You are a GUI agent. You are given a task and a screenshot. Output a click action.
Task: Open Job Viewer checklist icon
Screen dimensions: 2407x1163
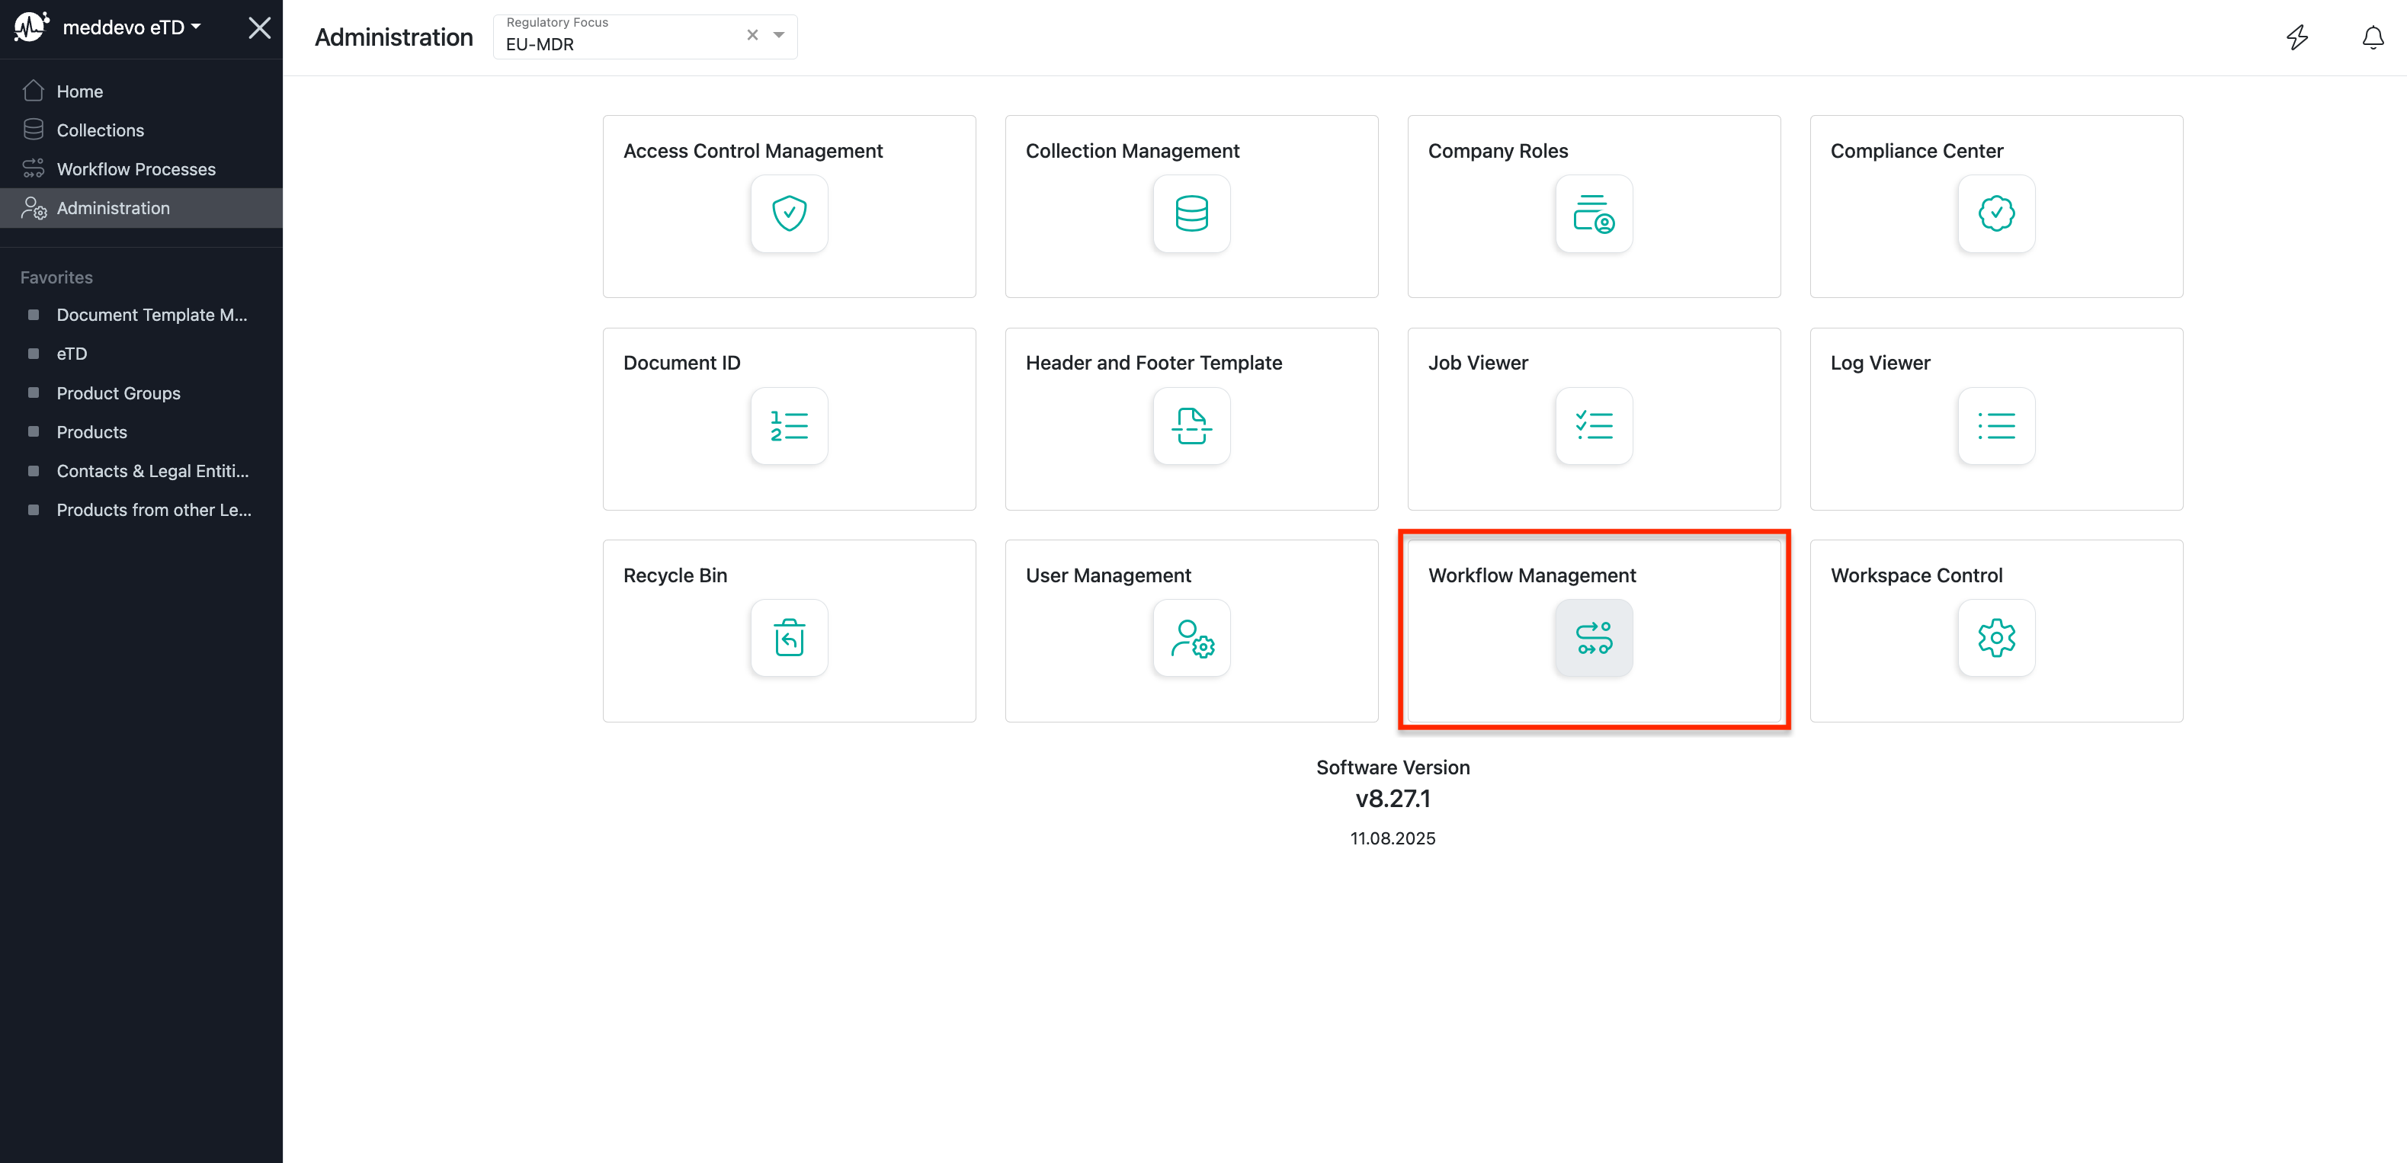(1594, 426)
